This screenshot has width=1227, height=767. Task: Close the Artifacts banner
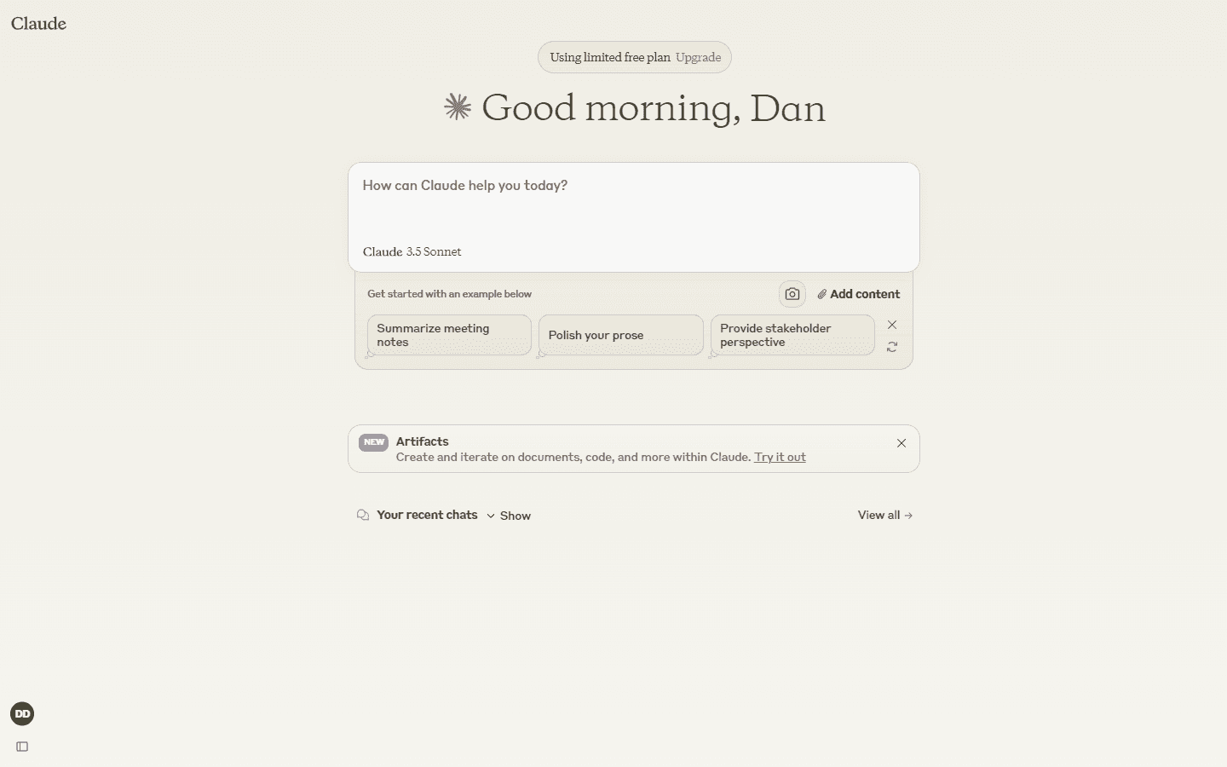tap(902, 443)
